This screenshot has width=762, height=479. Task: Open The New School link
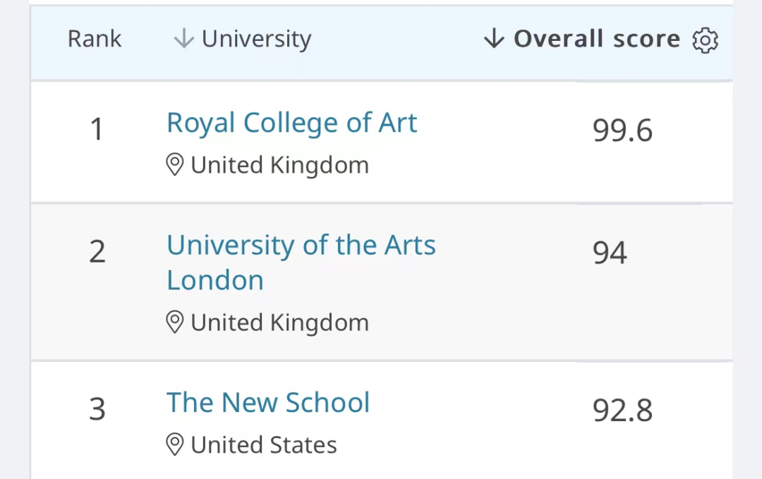pos(268,402)
